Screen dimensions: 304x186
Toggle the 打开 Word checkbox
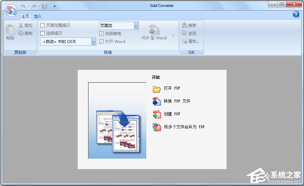click(102, 41)
